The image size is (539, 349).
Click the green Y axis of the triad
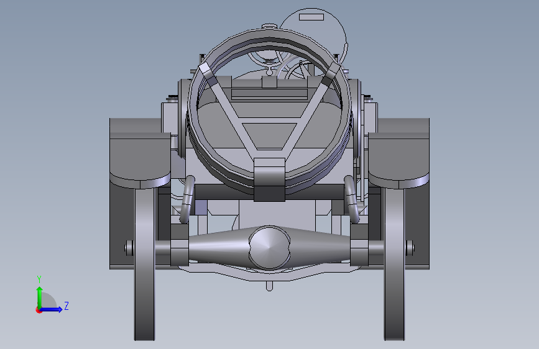40,297
